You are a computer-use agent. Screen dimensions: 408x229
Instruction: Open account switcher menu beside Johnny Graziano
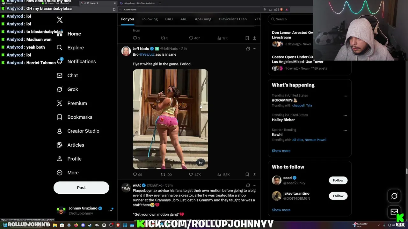coord(110,211)
